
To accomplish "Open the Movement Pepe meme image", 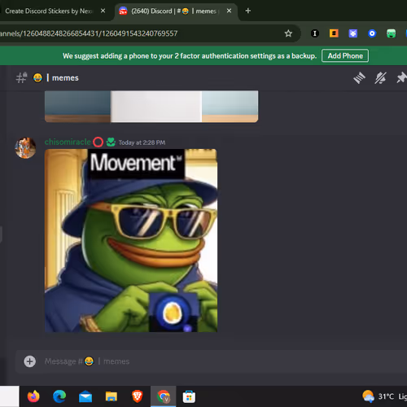I will pos(131,240).
